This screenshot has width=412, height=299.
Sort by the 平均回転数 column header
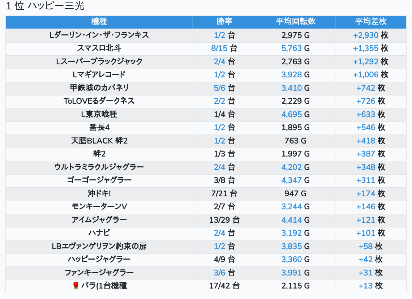click(296, 22)
